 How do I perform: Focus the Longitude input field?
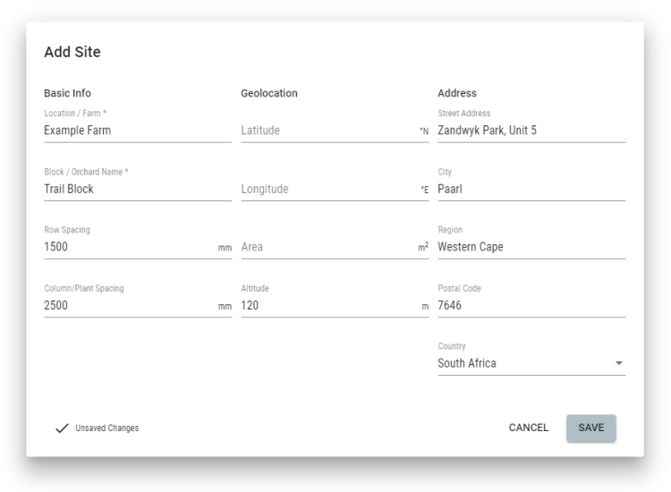point(327,189)
